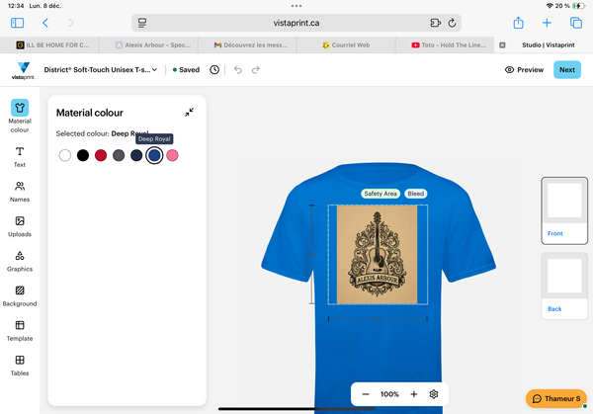
Task: Click the Next button
Action: 566,70
